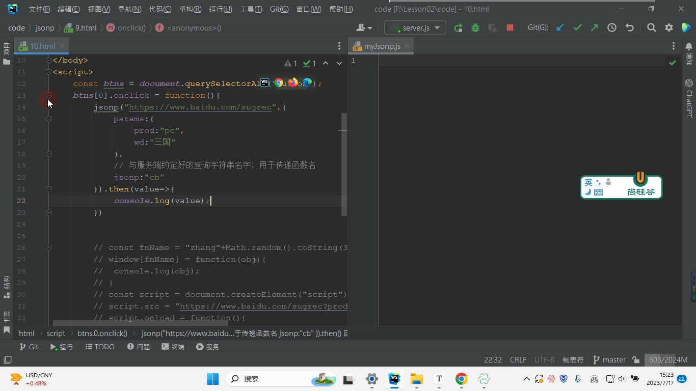Collapse the params block fold on line 15

48,119
